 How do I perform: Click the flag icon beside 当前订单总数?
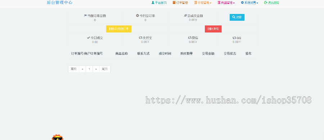tap(85, 16)
